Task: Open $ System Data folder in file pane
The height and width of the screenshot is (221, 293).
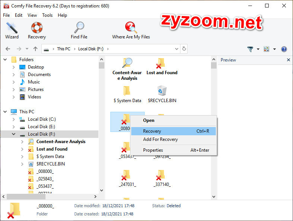Action: [x=127, y=94]
